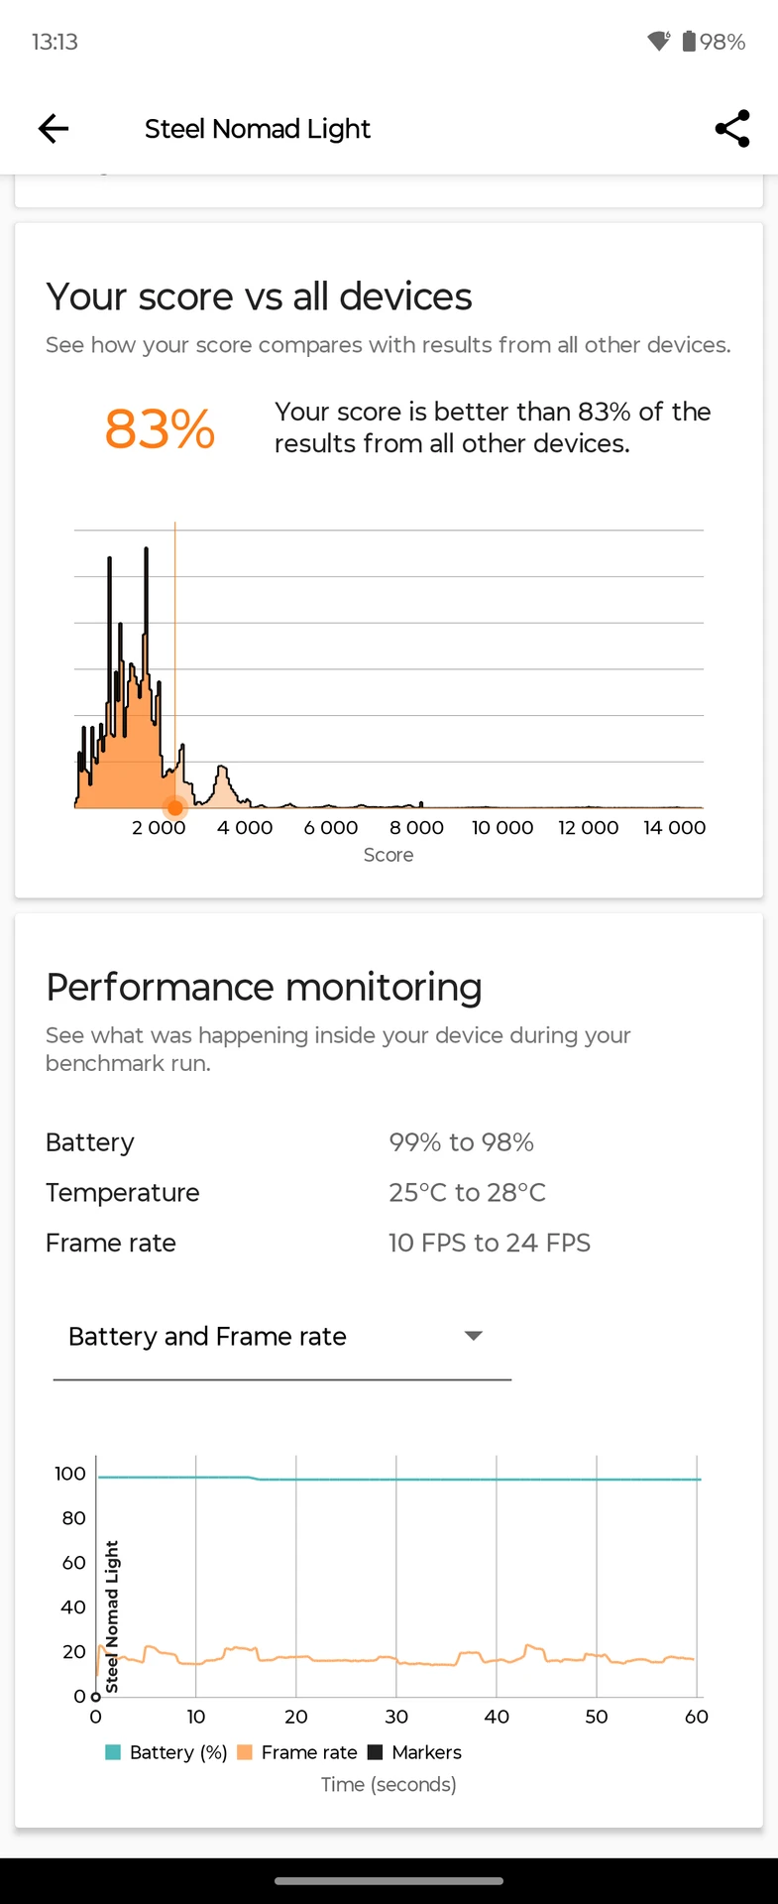The width and height of the screenshot is (778, 1904).
Task: Tap the share icon
Action: click(x=731, y=128)
